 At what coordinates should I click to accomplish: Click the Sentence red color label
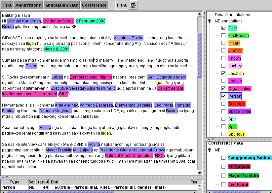click(x=237, y=104)
